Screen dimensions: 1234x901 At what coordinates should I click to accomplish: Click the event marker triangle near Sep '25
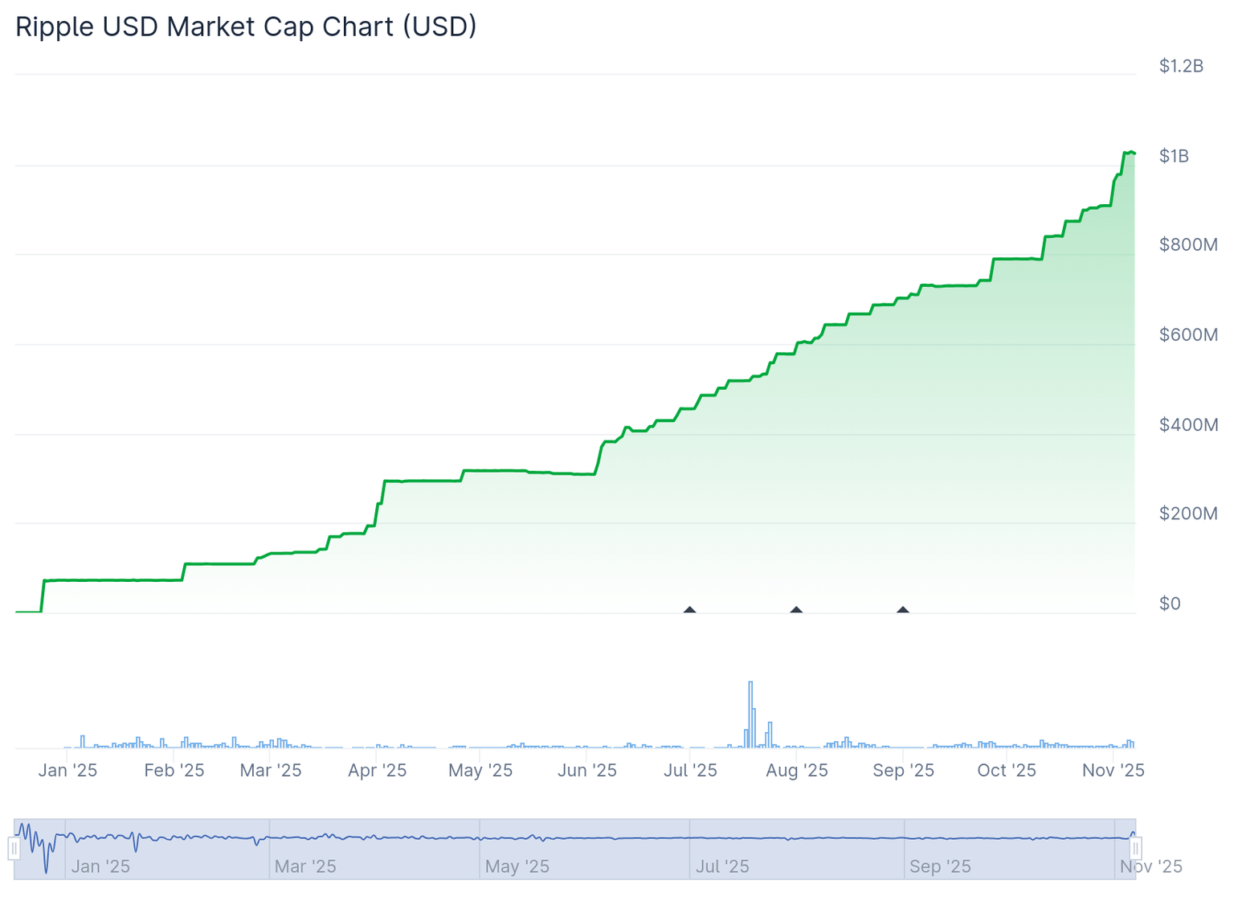(903, 610)
